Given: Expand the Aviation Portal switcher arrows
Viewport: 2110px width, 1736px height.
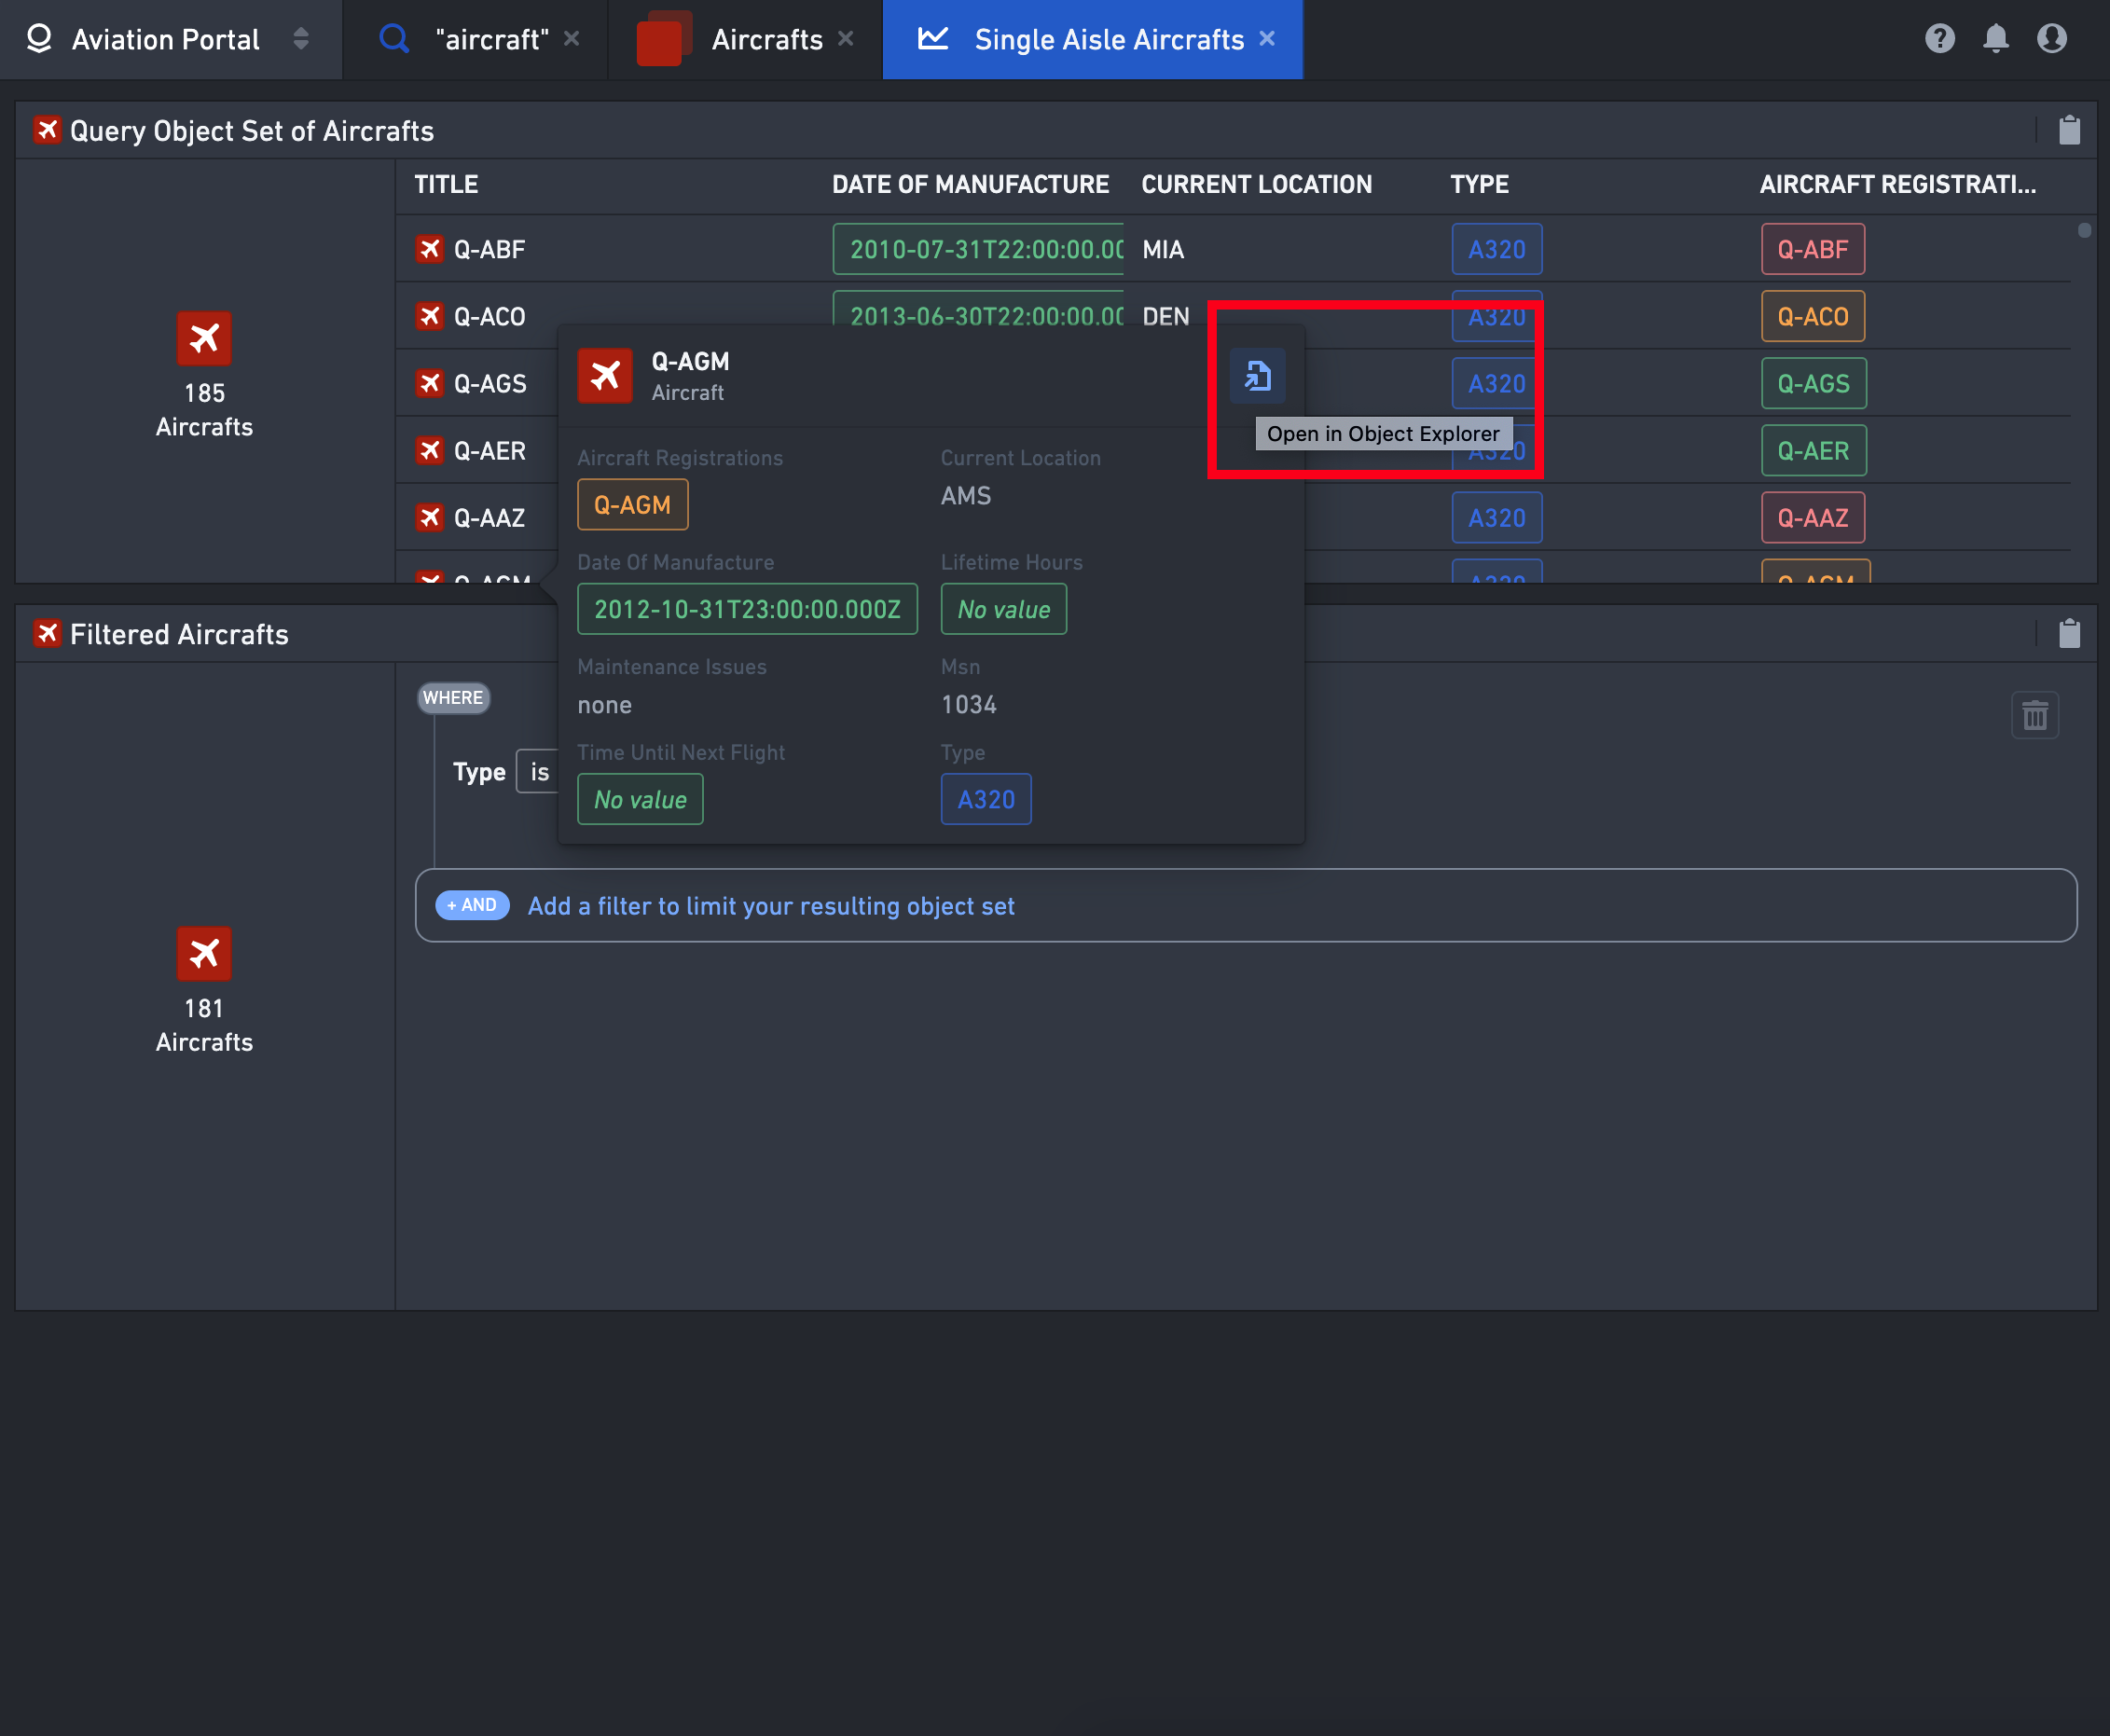Looking at the screenshot, I should (x=301, y=39).
